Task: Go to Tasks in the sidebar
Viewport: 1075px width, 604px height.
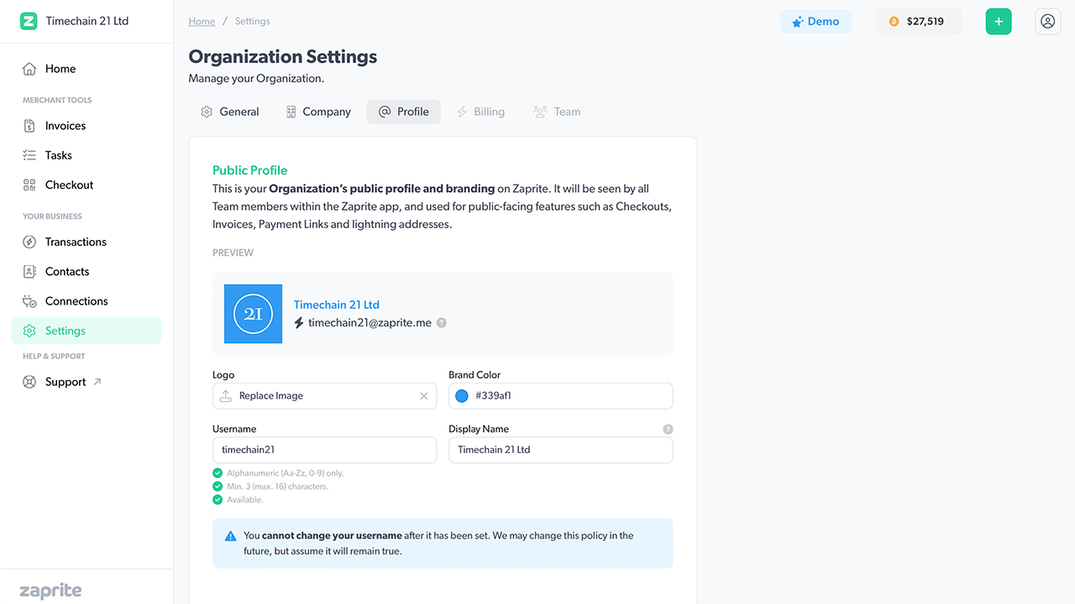Action: tap(87, 155)
